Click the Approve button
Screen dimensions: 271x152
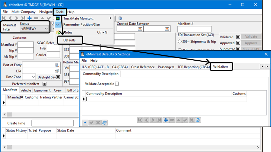click(251, 43)
